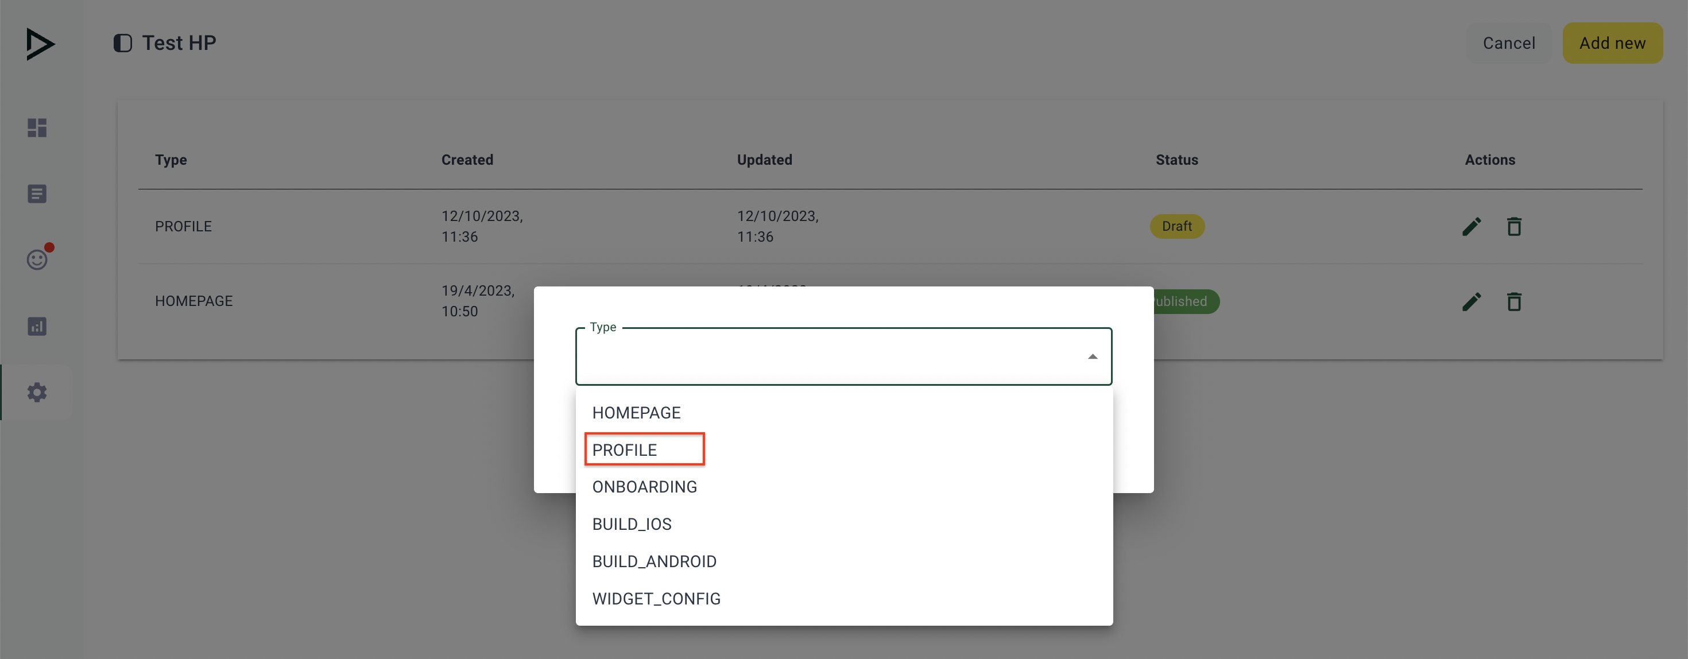Viewport: 1688px width, 659px height.
Task: Click the dashboard grid icon in the sidebar
Action: point(36,128)
